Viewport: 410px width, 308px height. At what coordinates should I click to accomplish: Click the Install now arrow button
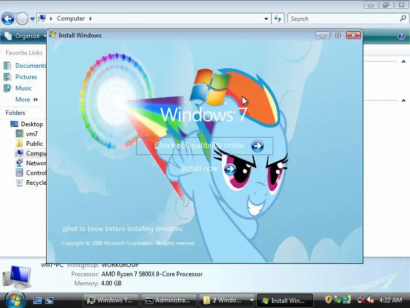[230, 169]
